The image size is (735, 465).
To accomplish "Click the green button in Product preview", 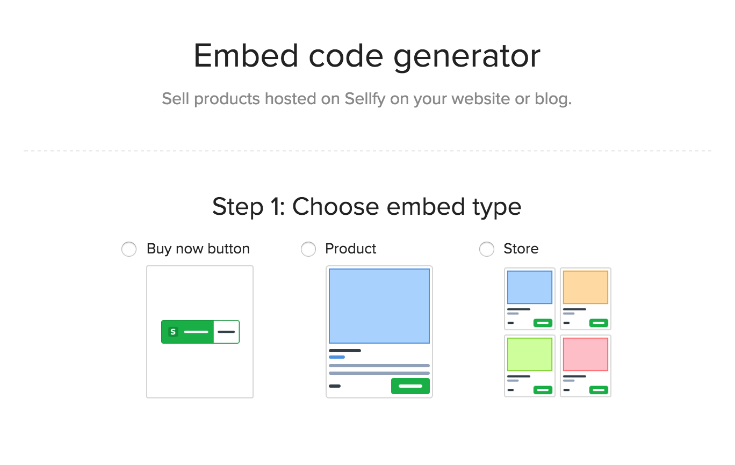I will [x=410, y=386].
